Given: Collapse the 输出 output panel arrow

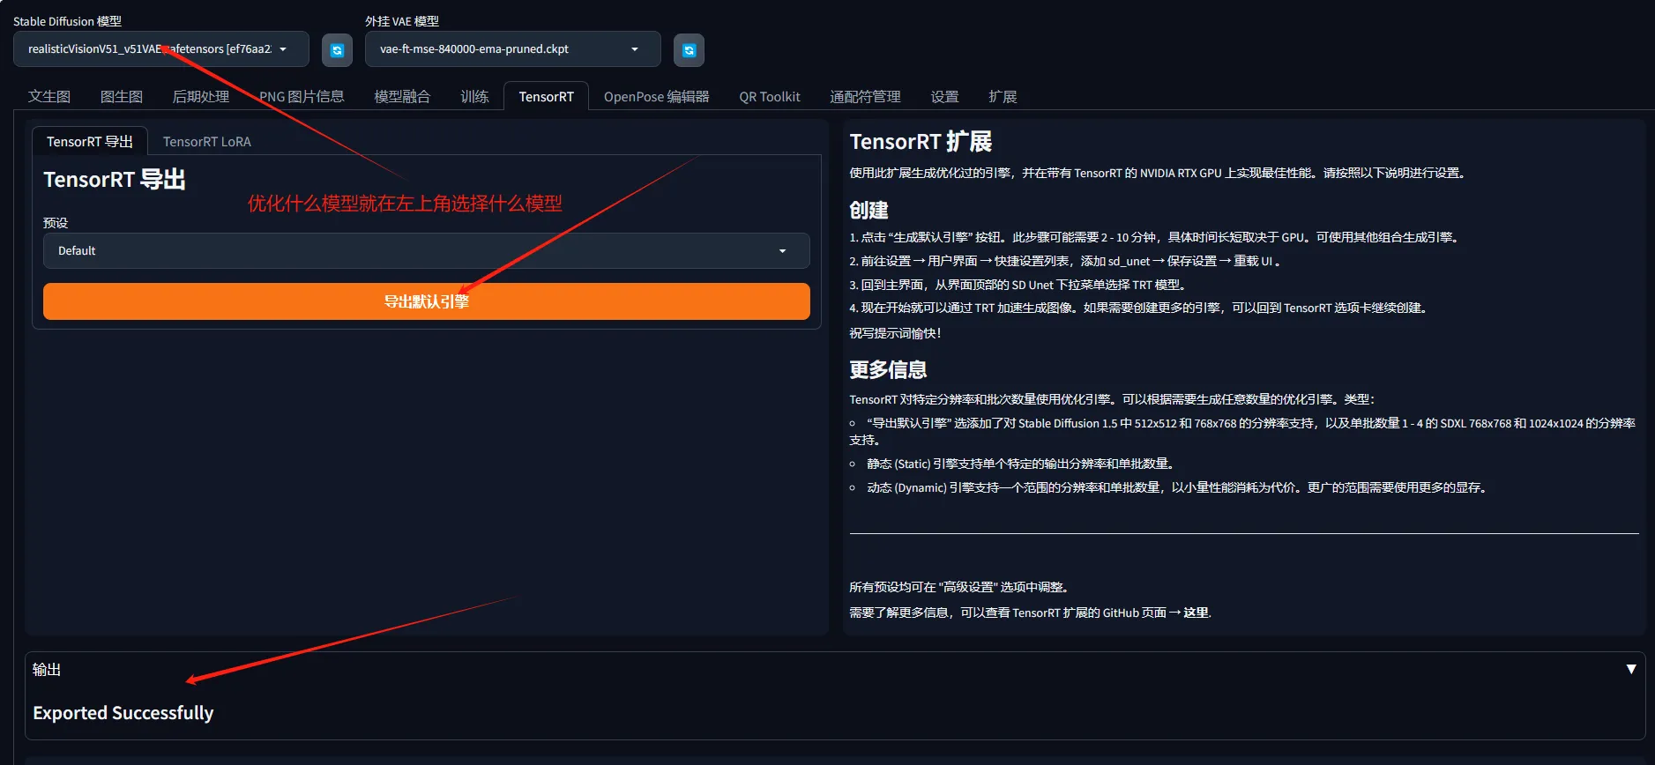Looking at the screenshot, I should (x=1630, y=670).
